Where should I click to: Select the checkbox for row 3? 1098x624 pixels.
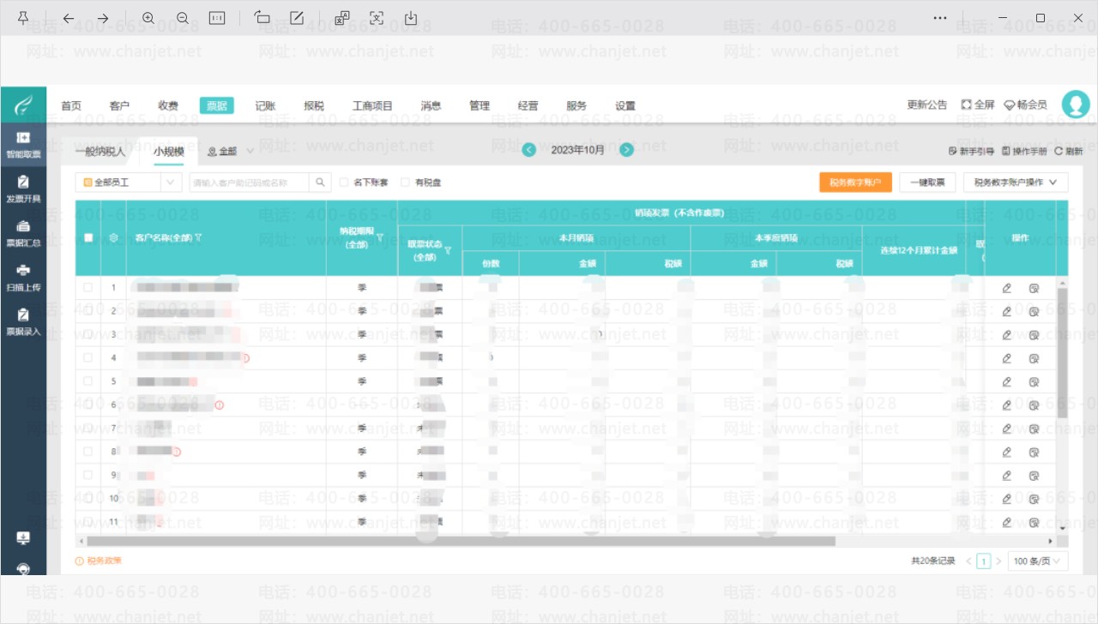click(88, 334)
